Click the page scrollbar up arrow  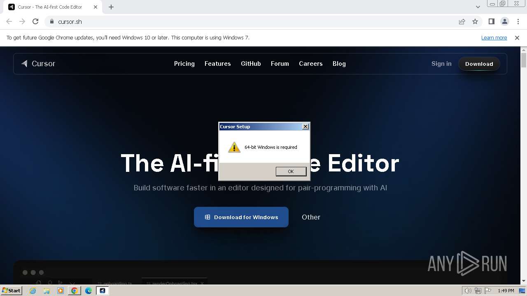pyautogui.click(x=524, y=50)
